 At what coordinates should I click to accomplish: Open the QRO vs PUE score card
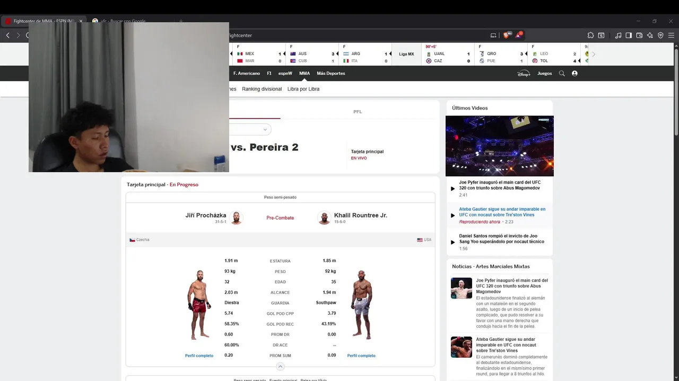point(501,54)
